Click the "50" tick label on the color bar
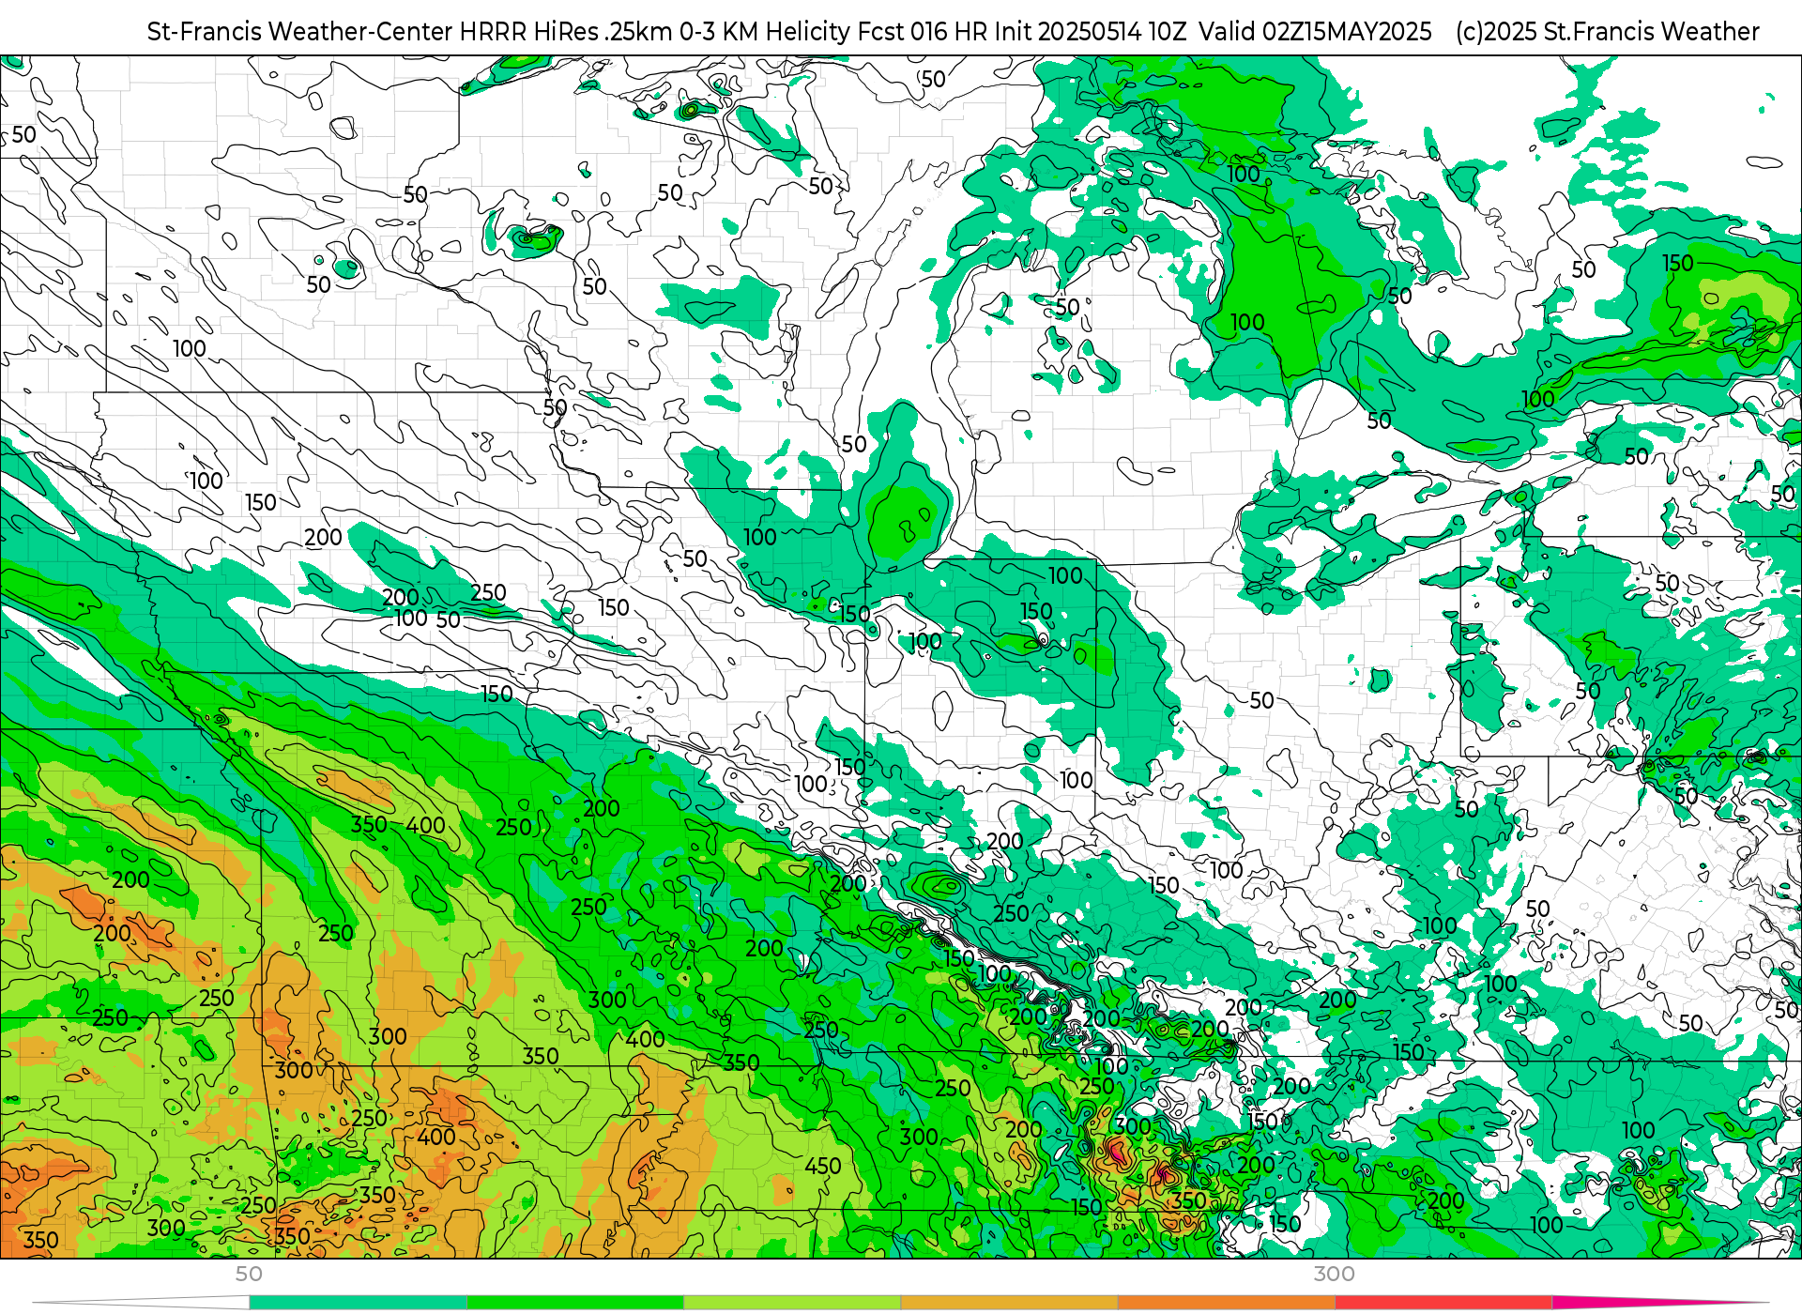The height and width of the screenshot is (1314, 1802). point(249,1274)
